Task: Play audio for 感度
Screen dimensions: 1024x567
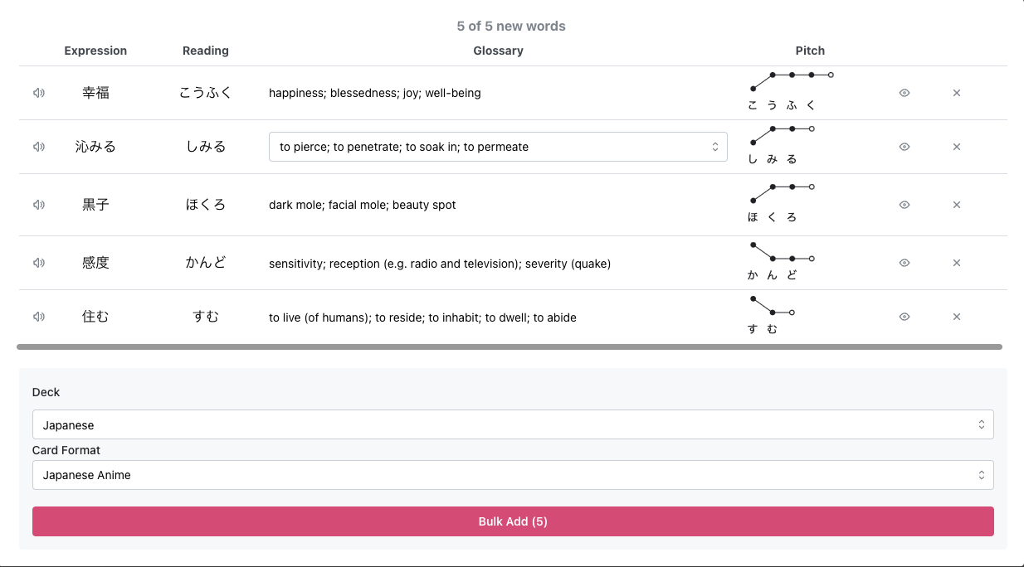Action: (38, 263)
